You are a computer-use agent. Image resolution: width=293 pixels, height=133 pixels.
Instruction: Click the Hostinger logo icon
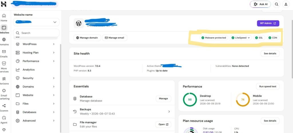[3, 4]
